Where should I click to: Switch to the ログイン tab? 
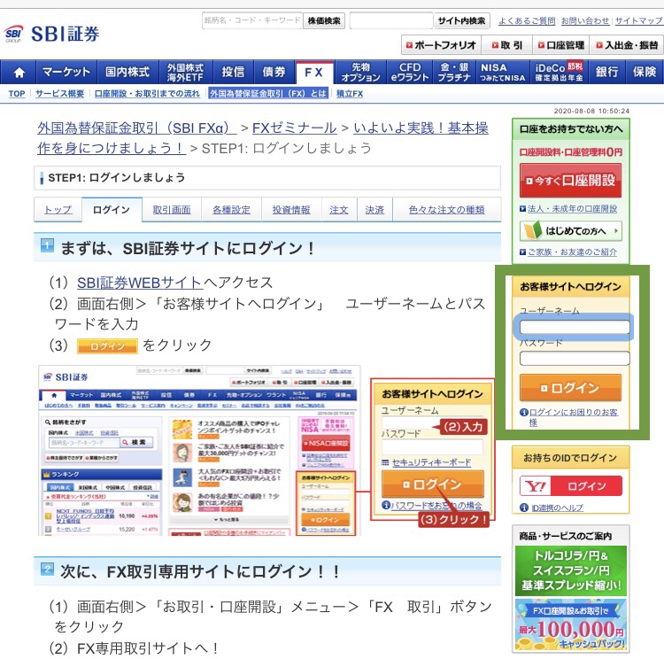112,210
